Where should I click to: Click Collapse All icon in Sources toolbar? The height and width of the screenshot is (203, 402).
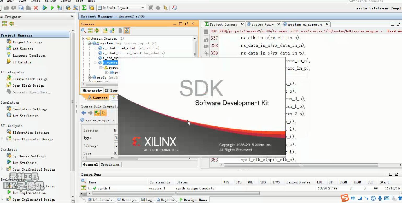[x=90, y=31]
